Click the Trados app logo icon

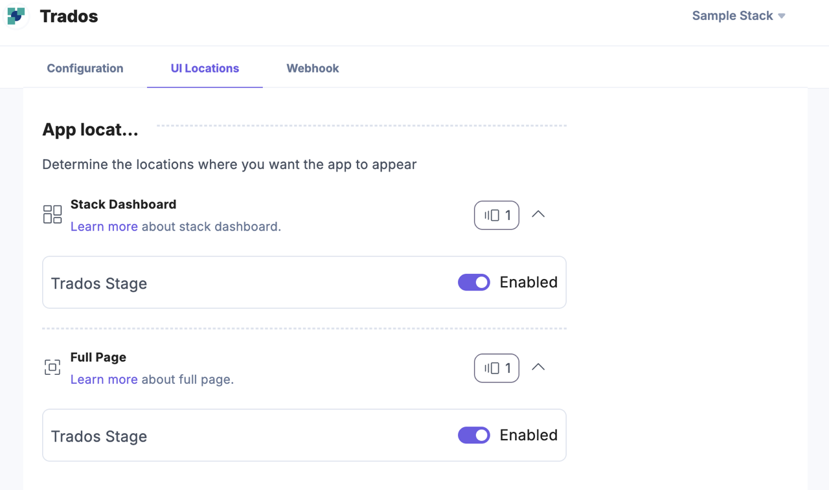[16, 16]
